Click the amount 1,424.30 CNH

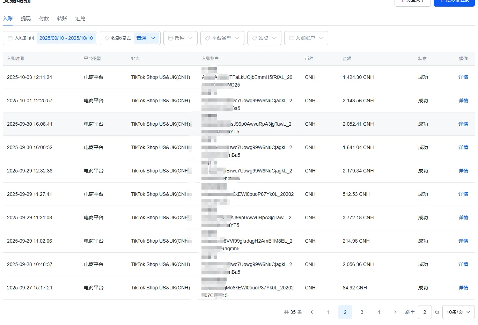[x=358, y=77]
